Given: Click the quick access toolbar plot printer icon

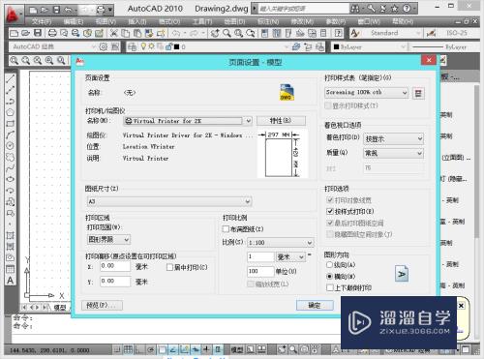Looking at the screenshot, I should (101, 10).
